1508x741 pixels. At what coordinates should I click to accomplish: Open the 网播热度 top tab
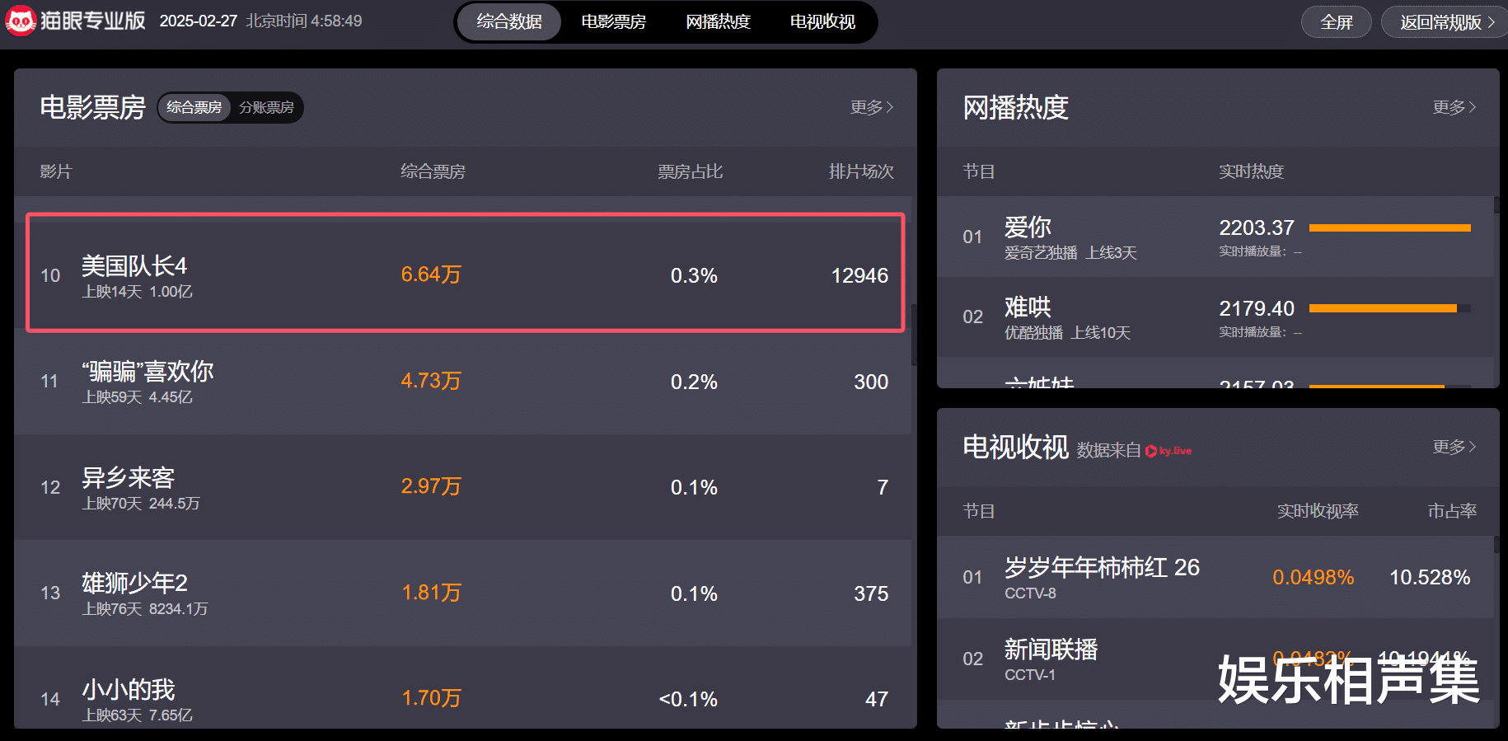pyautogui.click(x=719, y=21)
